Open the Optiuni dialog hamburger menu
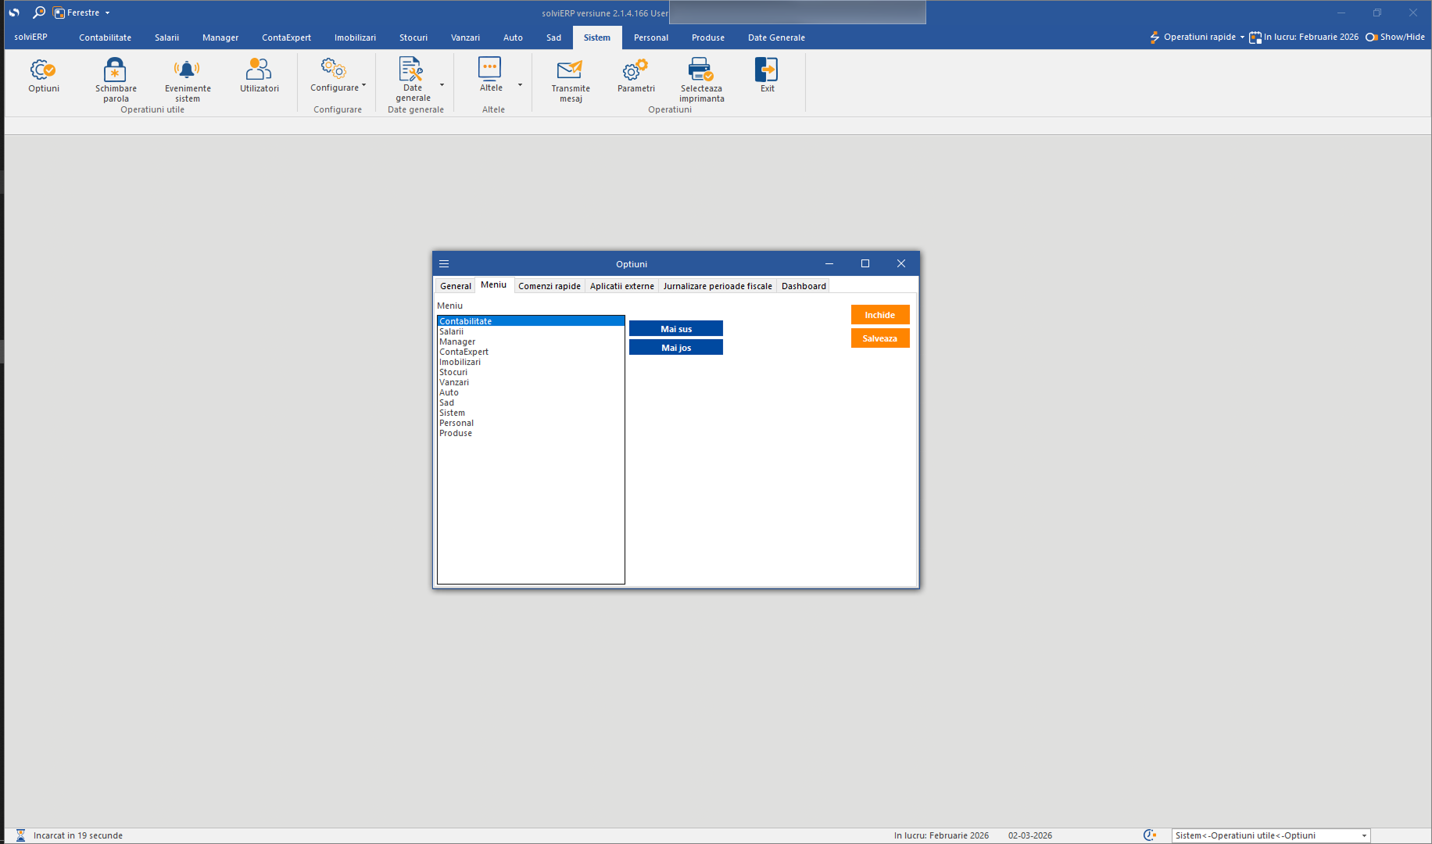Viewport: 1432px width, 844px height. pos(444,264)
